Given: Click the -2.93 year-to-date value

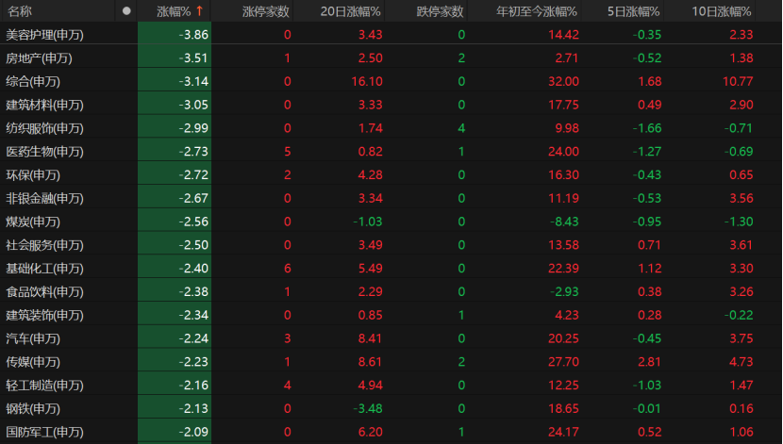Looking at the screenshot, I should [564, 292].
